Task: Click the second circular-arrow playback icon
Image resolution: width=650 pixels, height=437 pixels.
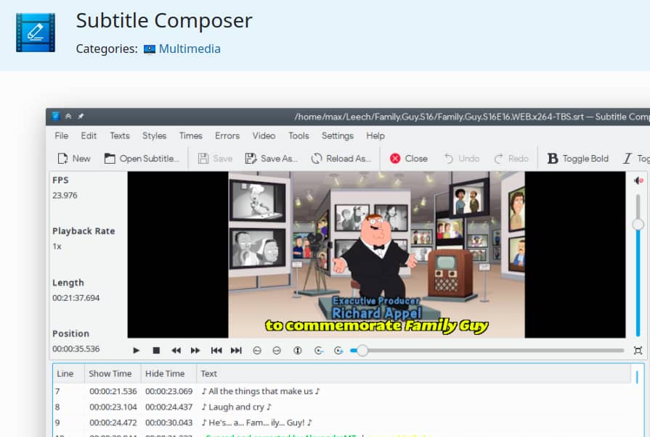Action: 338,351
